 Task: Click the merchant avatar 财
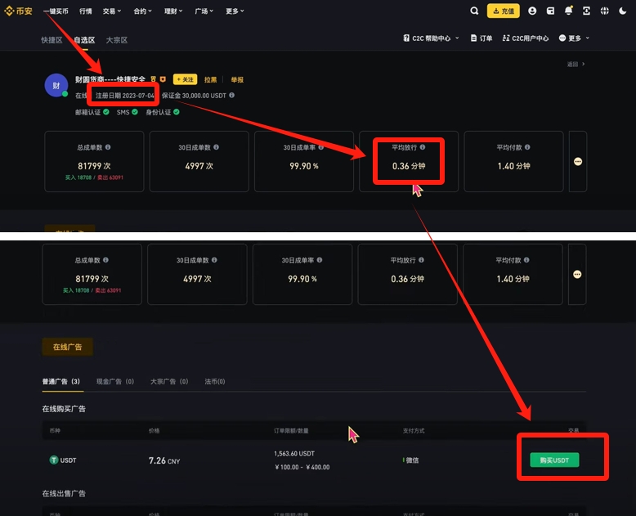(56, 85)
